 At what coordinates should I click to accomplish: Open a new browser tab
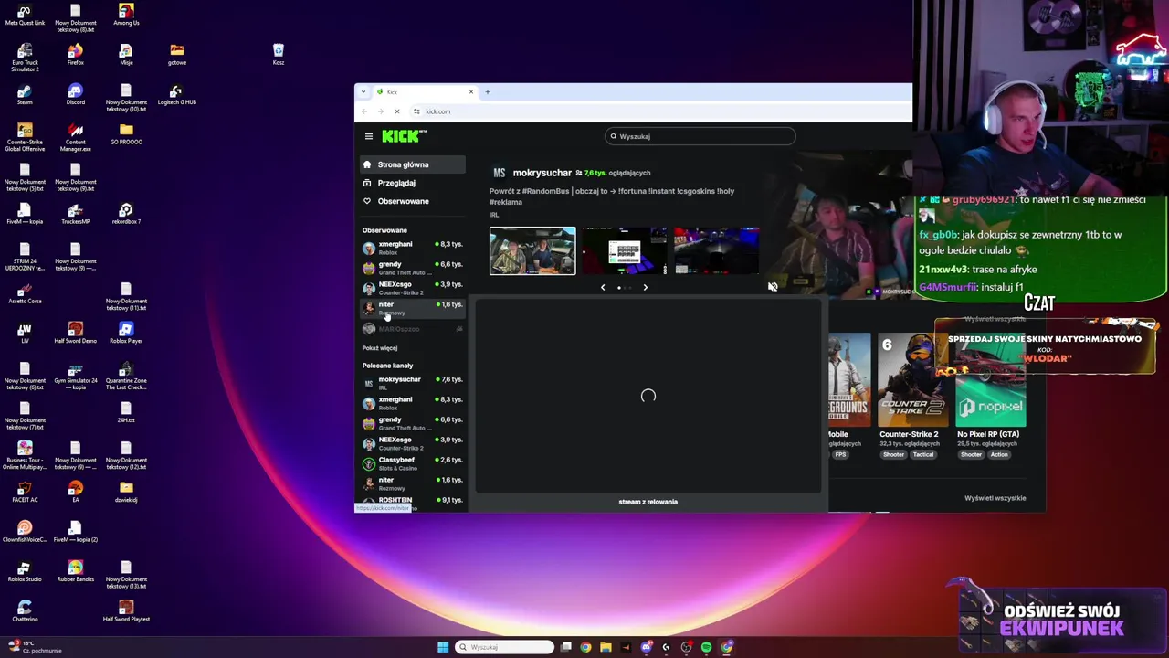(488, 91)
